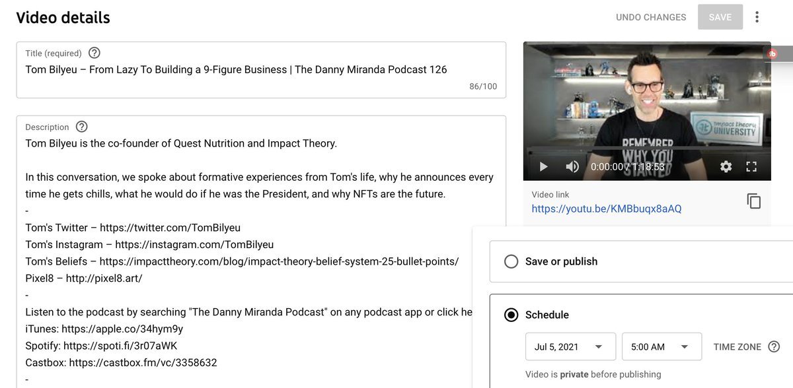
Task: Mute the video preview volume
Action: pos(572,167)
